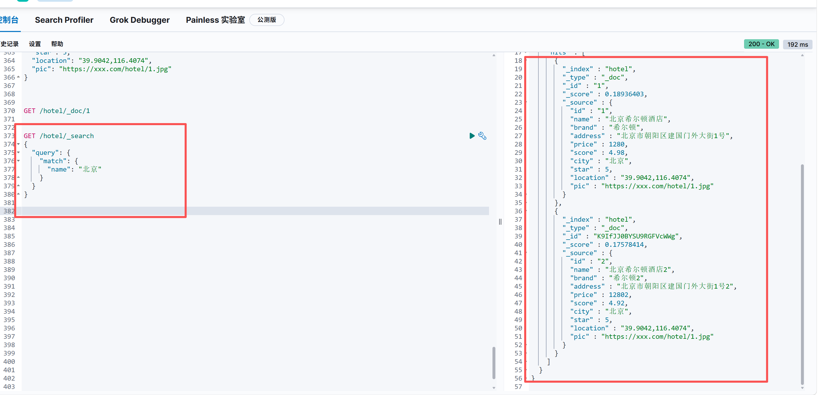Click the editor scrollbar's up arrow

click(x=494, y=55)
